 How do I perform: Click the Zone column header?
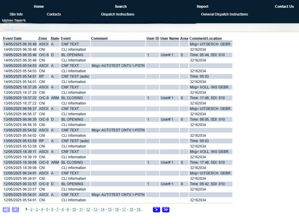click(x=42, y=39)
